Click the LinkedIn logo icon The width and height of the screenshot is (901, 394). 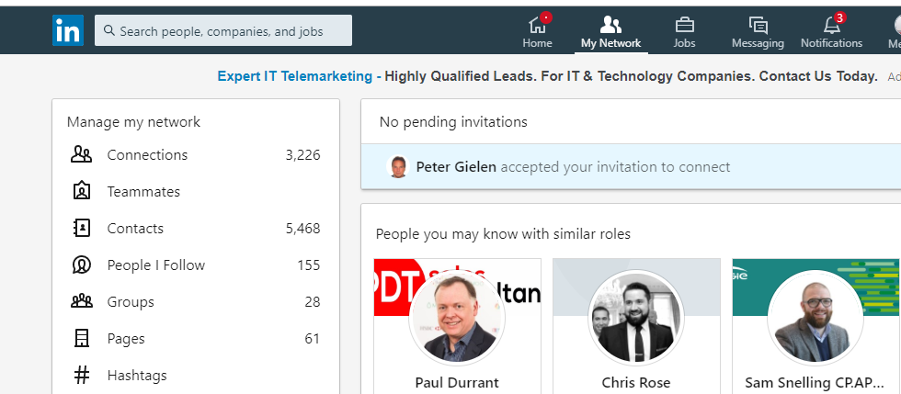[x=67, y=30]
